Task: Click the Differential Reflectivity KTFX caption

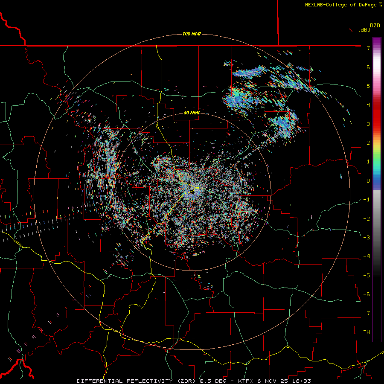Action: (194, 381)
